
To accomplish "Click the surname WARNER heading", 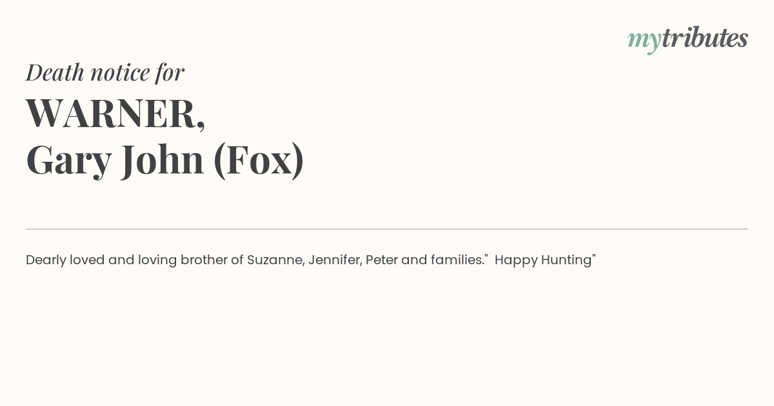I will (115, 113).
